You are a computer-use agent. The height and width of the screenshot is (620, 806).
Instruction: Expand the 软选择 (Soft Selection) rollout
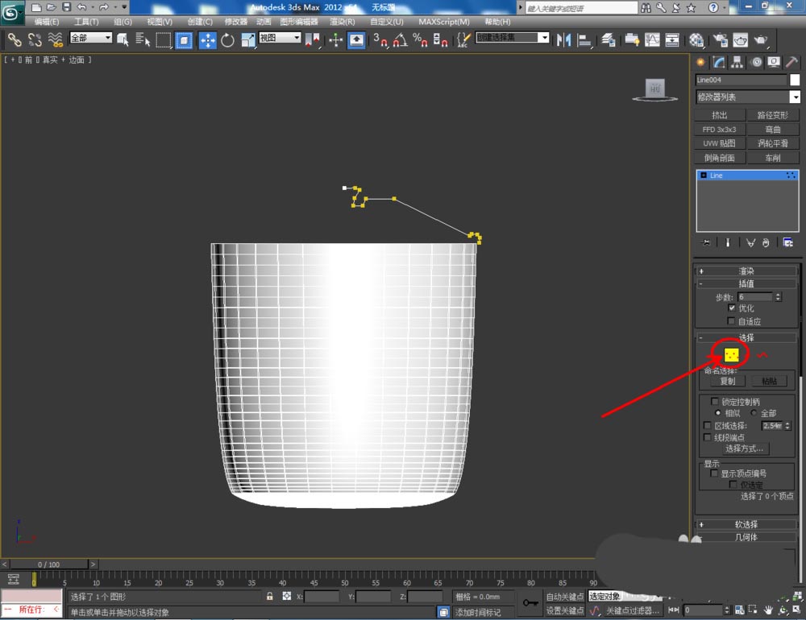[746, 524]
